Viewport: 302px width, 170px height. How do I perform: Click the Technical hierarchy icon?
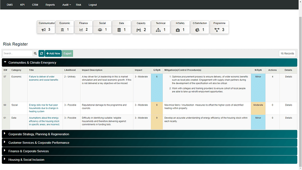pyautogui.click(x=158, y=30)
